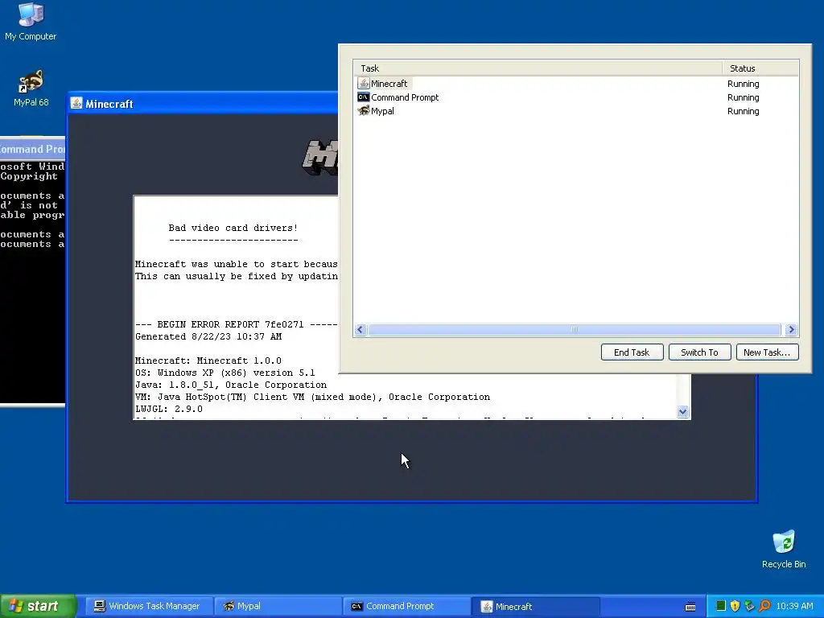The width and height of the screenshot is (824, 618).
Task: Launch MyPal 68 desktop shortcut
Action: (31, 88)
